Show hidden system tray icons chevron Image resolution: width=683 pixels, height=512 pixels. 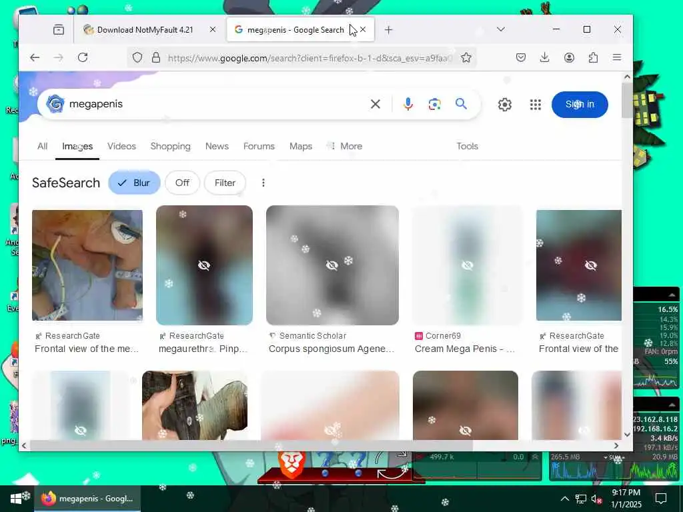(x=564, y=499)
